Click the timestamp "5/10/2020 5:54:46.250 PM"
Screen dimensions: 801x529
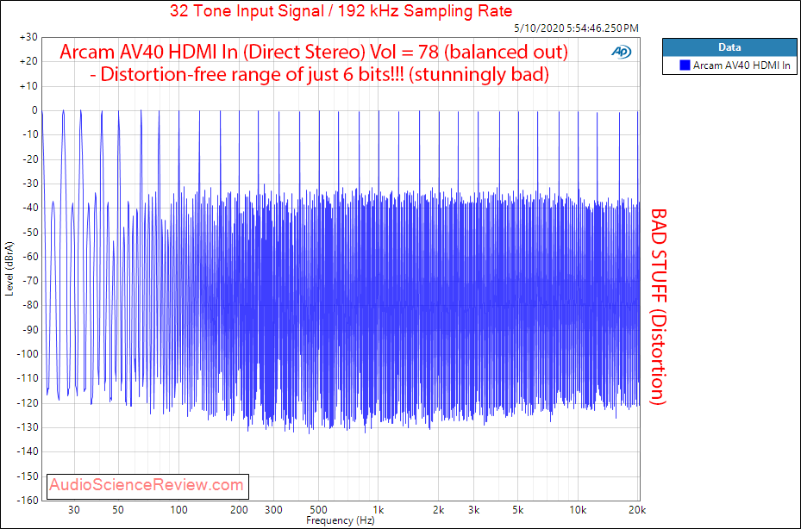tap(576, 28)
